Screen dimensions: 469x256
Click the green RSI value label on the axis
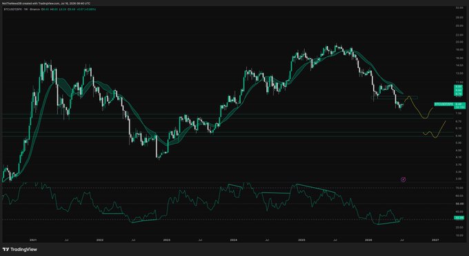[459, 218]
